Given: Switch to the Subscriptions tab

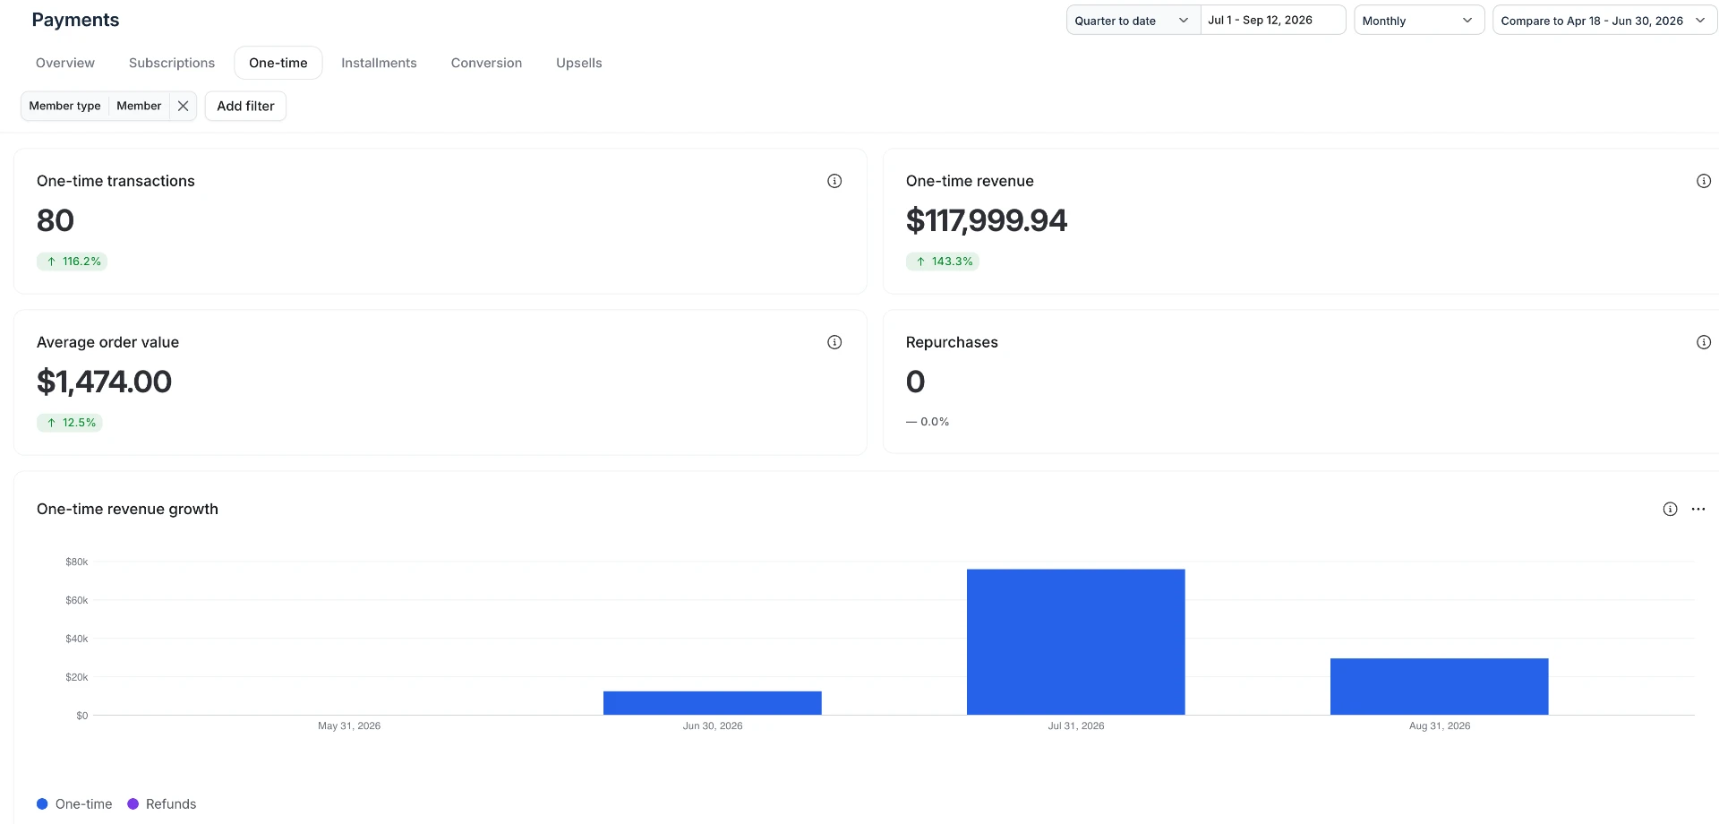Looking at the screenshot, I should (x=172, y=63).
